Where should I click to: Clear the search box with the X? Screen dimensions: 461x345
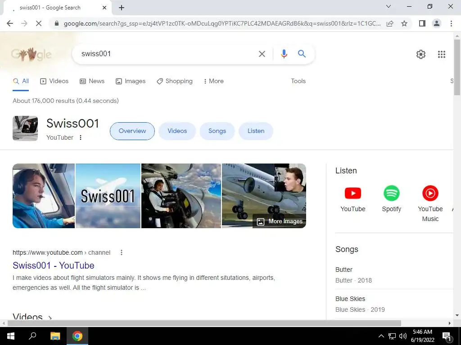coord(262,54)
